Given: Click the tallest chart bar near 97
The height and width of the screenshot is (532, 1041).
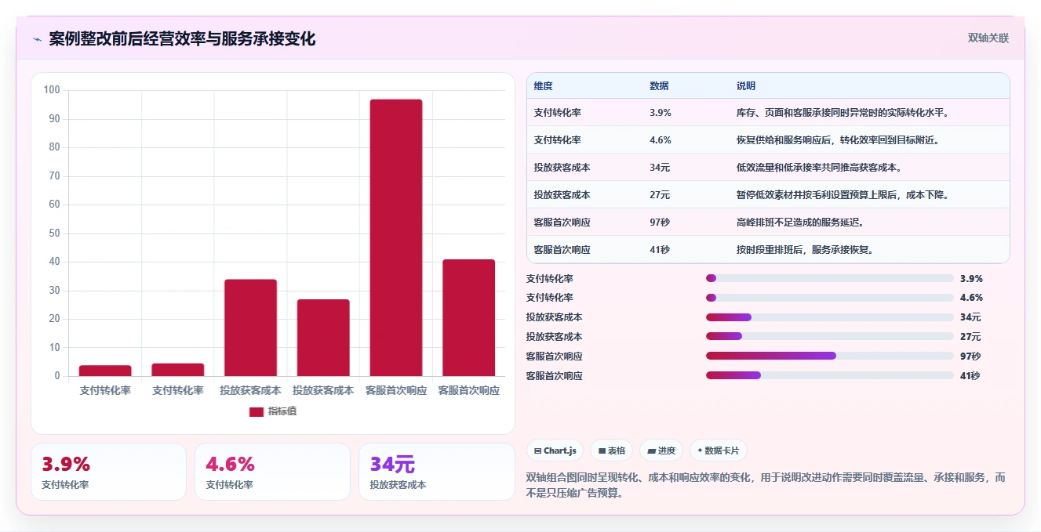Looking at the screenshot, I should point(396,237).
